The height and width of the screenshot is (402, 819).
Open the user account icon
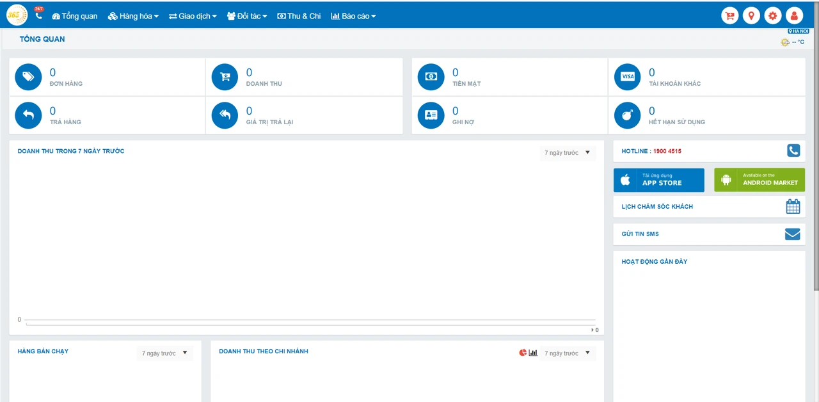(794, 16)
